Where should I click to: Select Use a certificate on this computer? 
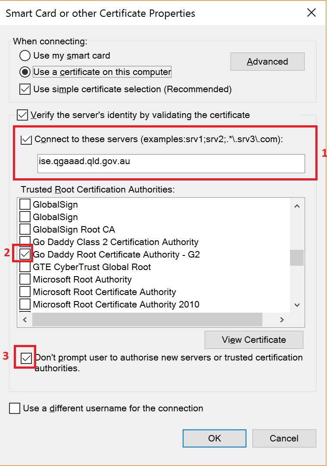click(25, 71)
